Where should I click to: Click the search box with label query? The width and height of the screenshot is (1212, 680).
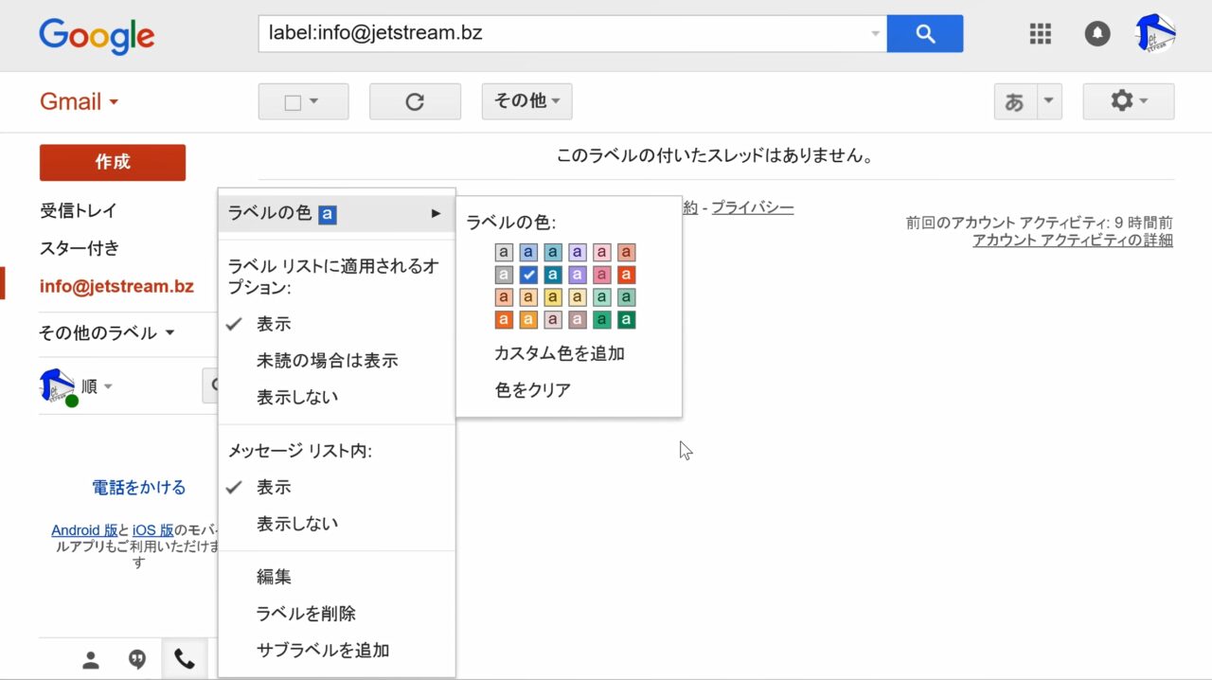point(568,34)
